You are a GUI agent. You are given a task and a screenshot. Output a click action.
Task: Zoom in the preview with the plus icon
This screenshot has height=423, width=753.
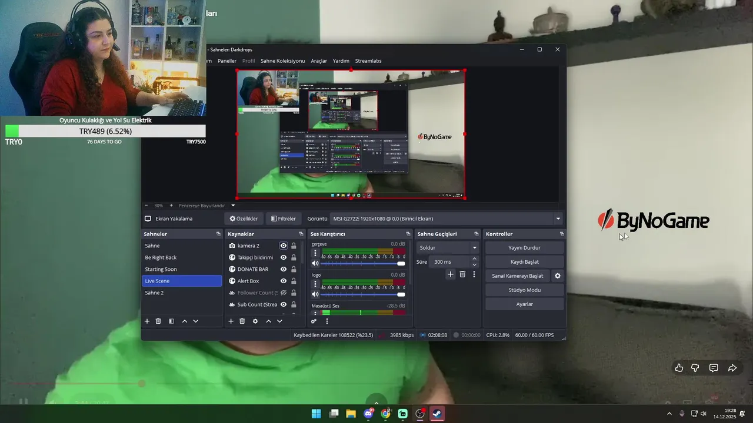pos(171,206)
